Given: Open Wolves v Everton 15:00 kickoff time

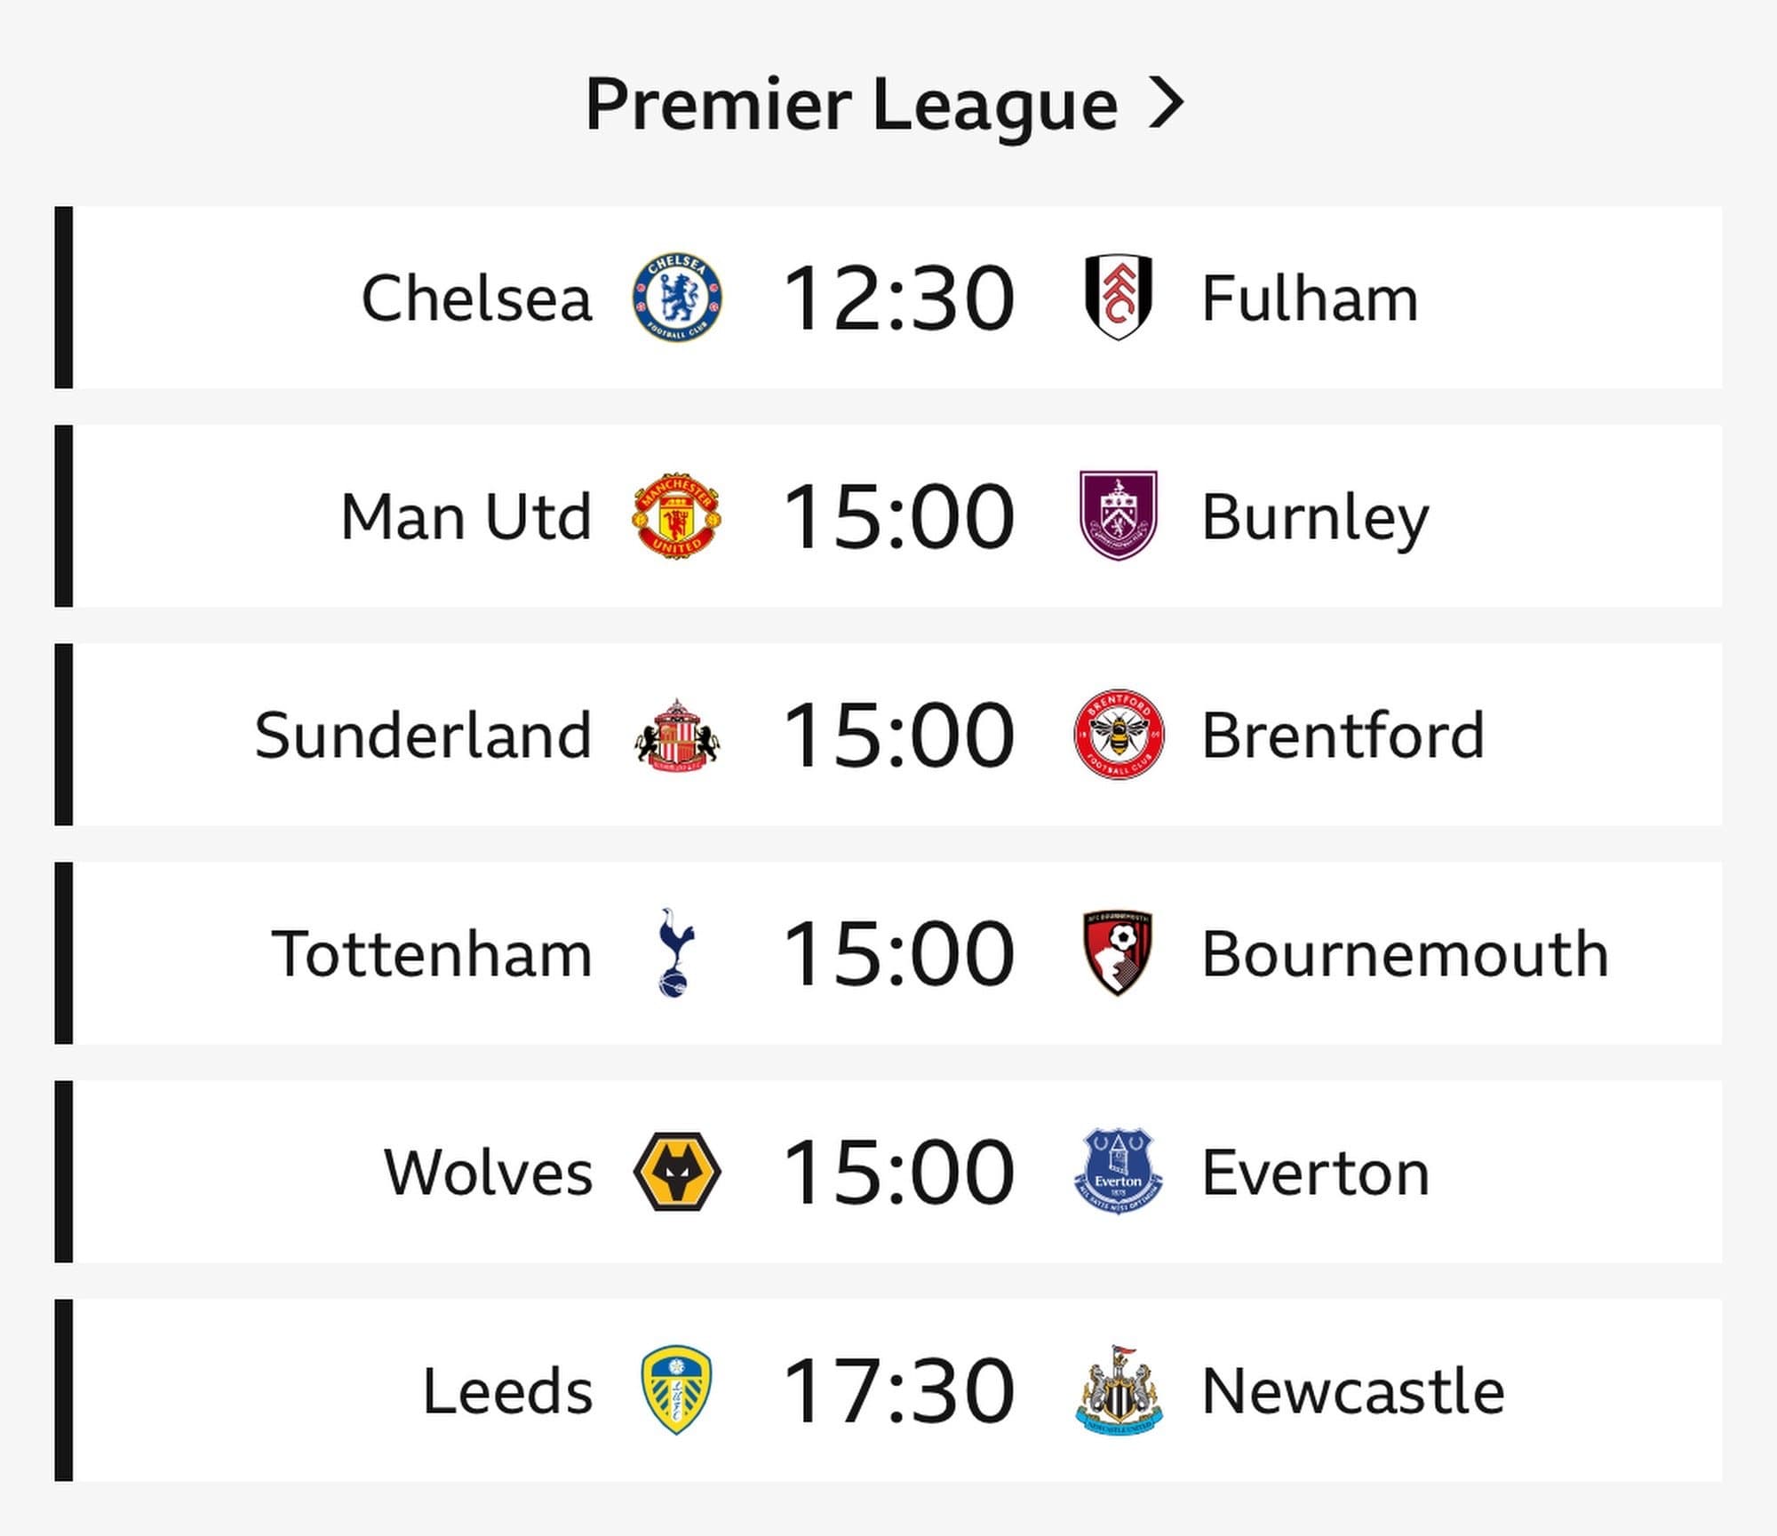Looking at the screenshot, I should 897,1172.
